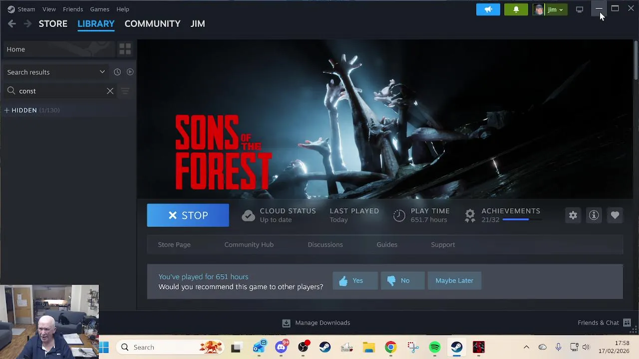The height and width of the screenshot is (359, 639).
Task: Click the recent activity clock icon
Action: coord(117,72)
